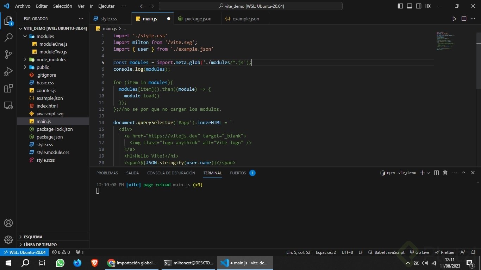Run the file with the play icon

pyautogui.click(x=454, y=19)
